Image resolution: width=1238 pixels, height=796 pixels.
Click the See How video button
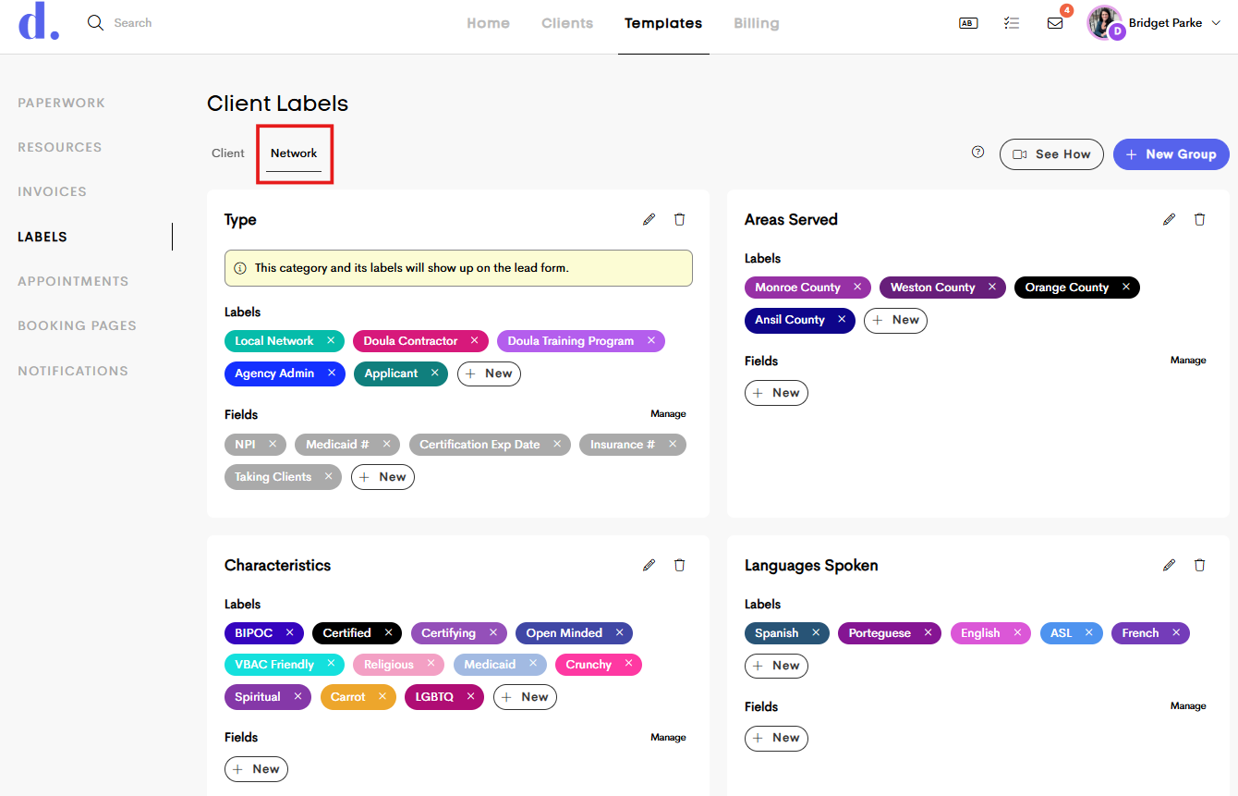(x=1051, y=154)
